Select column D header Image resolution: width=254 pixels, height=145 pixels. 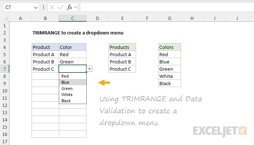97,18
